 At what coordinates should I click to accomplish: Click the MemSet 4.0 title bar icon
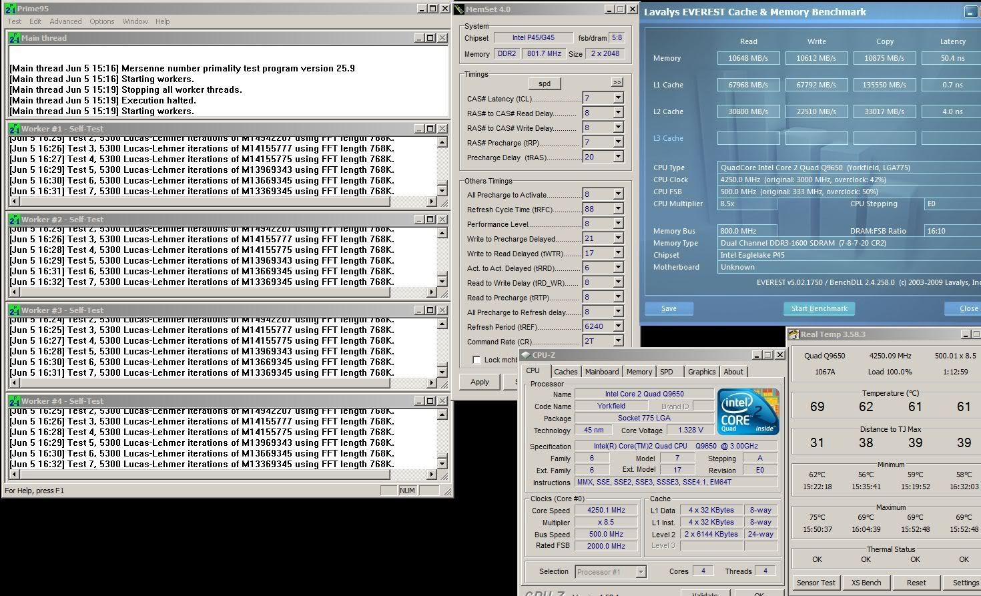click(x=459, y=9)
